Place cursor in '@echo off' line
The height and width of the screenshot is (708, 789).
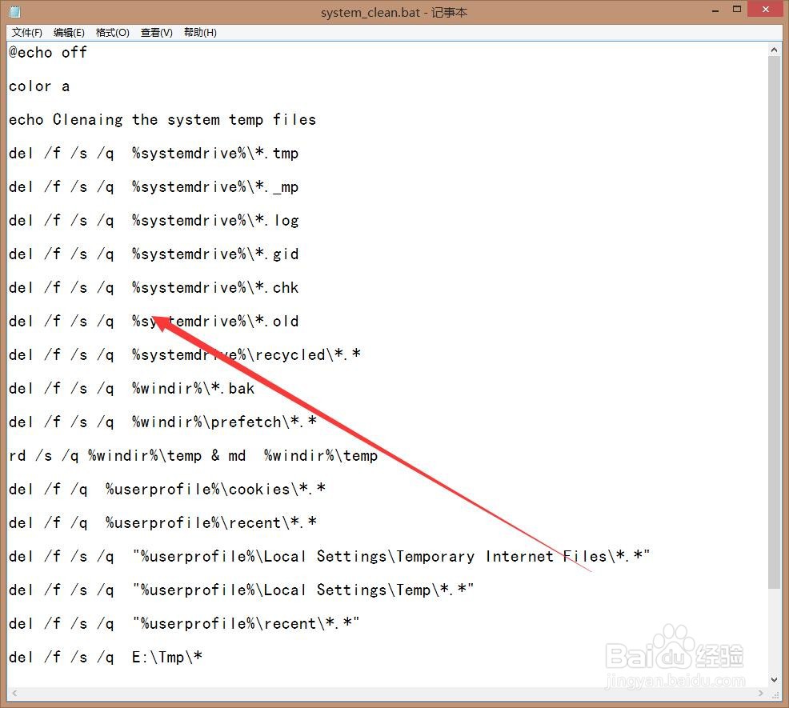tap(48, 52)
